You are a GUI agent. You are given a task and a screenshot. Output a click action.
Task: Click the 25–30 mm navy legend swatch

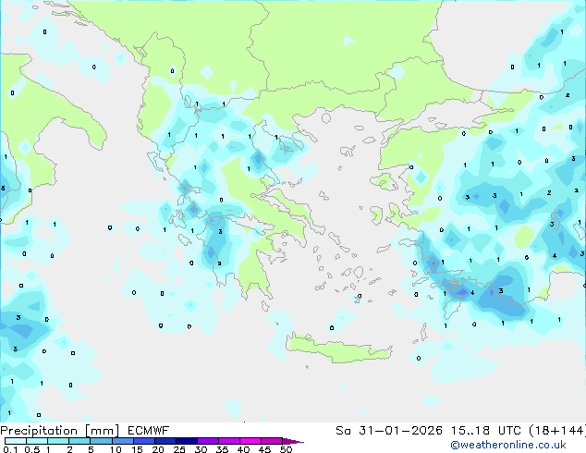pyautogui.click(x=186, y=441)
